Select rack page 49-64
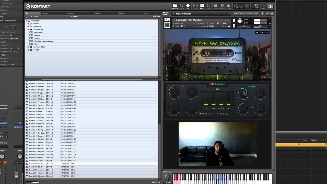Image resolution: width=327 pixels, height=184 pixels. [x=255, y=14]
